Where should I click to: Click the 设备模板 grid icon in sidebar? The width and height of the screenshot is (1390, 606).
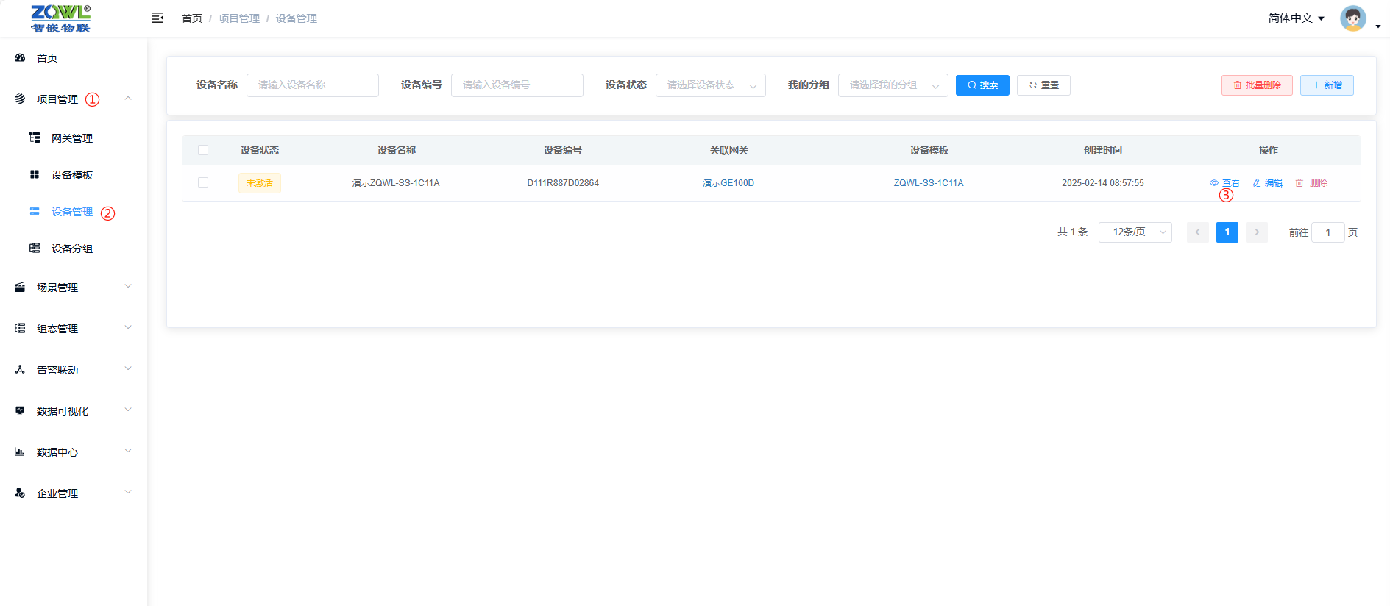[x=35, y=174]
